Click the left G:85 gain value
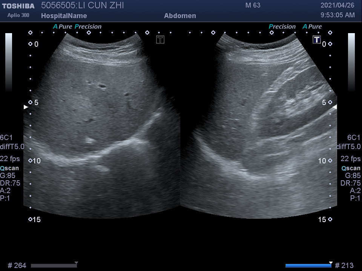Image resolution: width=362 pixels, height=271 pixels. (8, 175)
